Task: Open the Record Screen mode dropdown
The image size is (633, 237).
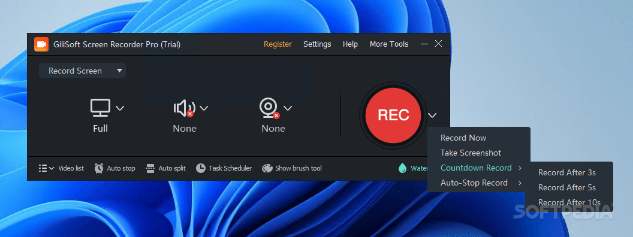Action: click(x=82, y=71)
